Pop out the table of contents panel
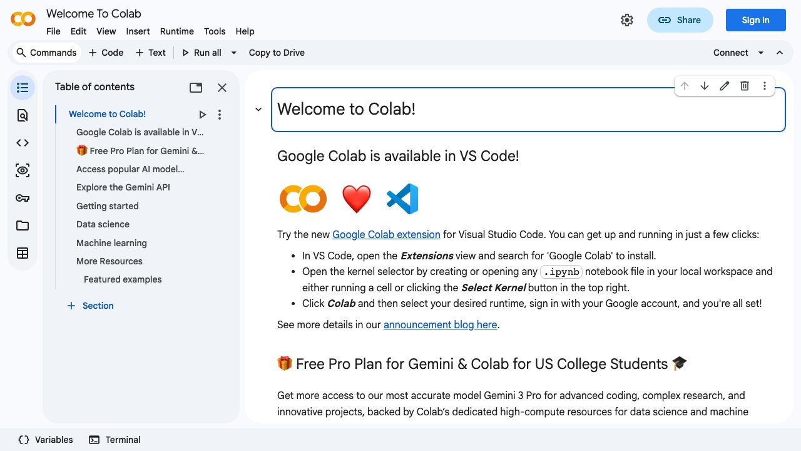 click(196, 88)
